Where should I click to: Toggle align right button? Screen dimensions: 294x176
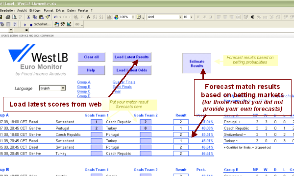pyautogui.click(x=231, y=17)
